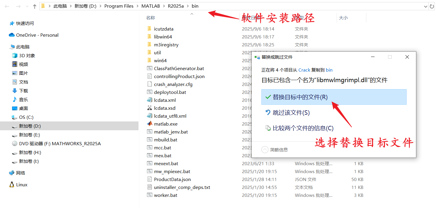Select the deploytool.bat file
This screenshot has height=208, width=436.
(170, 92)
